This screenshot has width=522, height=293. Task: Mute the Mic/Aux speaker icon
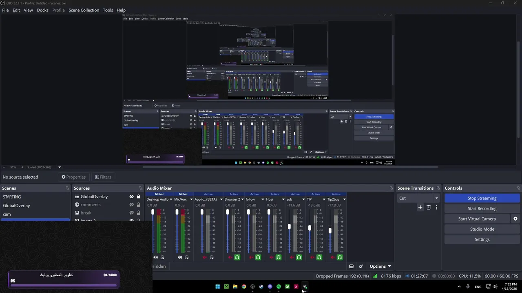pyautogui.click(x=180, y=257)
